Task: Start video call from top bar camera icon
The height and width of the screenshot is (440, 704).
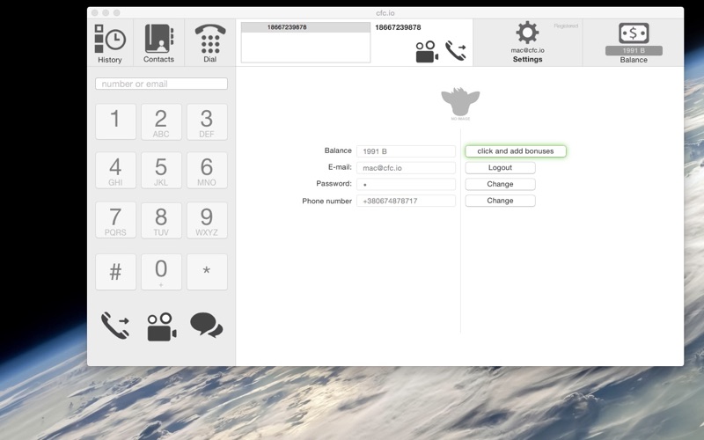Action: tap(427, 52)
